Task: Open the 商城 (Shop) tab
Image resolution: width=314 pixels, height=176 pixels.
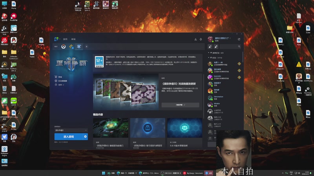Action: point(73,39)
